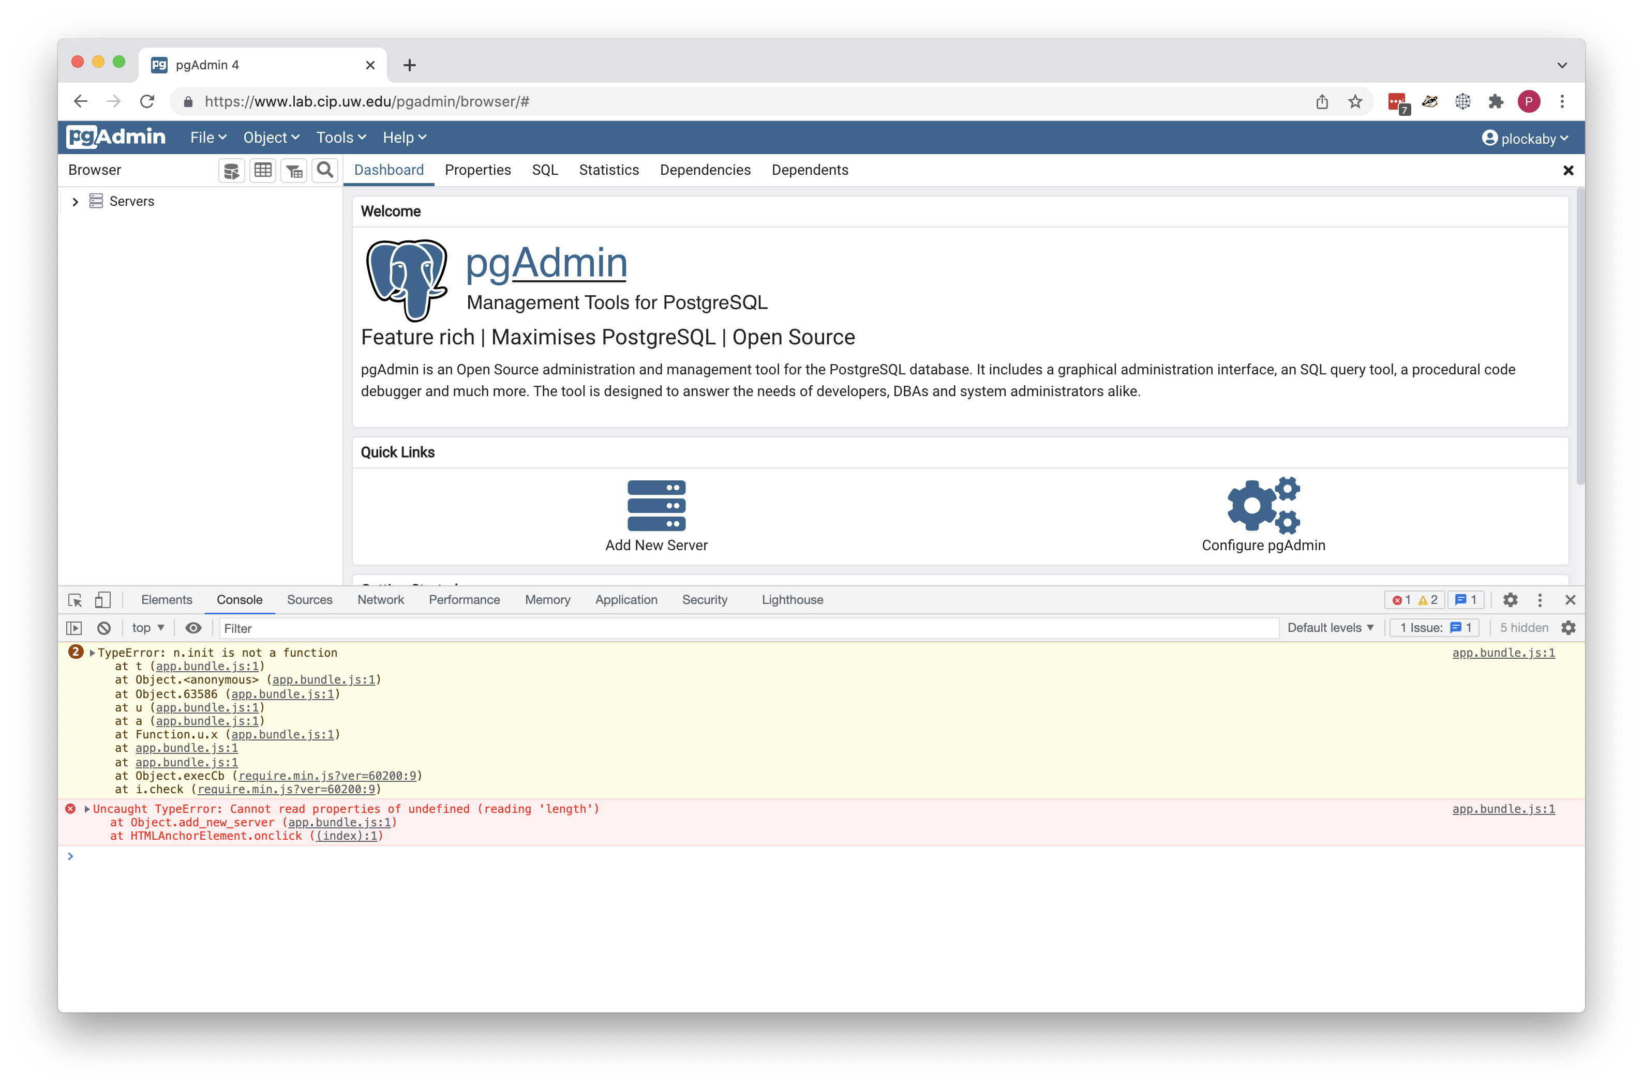Open the Tools menu
The image size is (1643, 1089).
[x=341, y=138]
